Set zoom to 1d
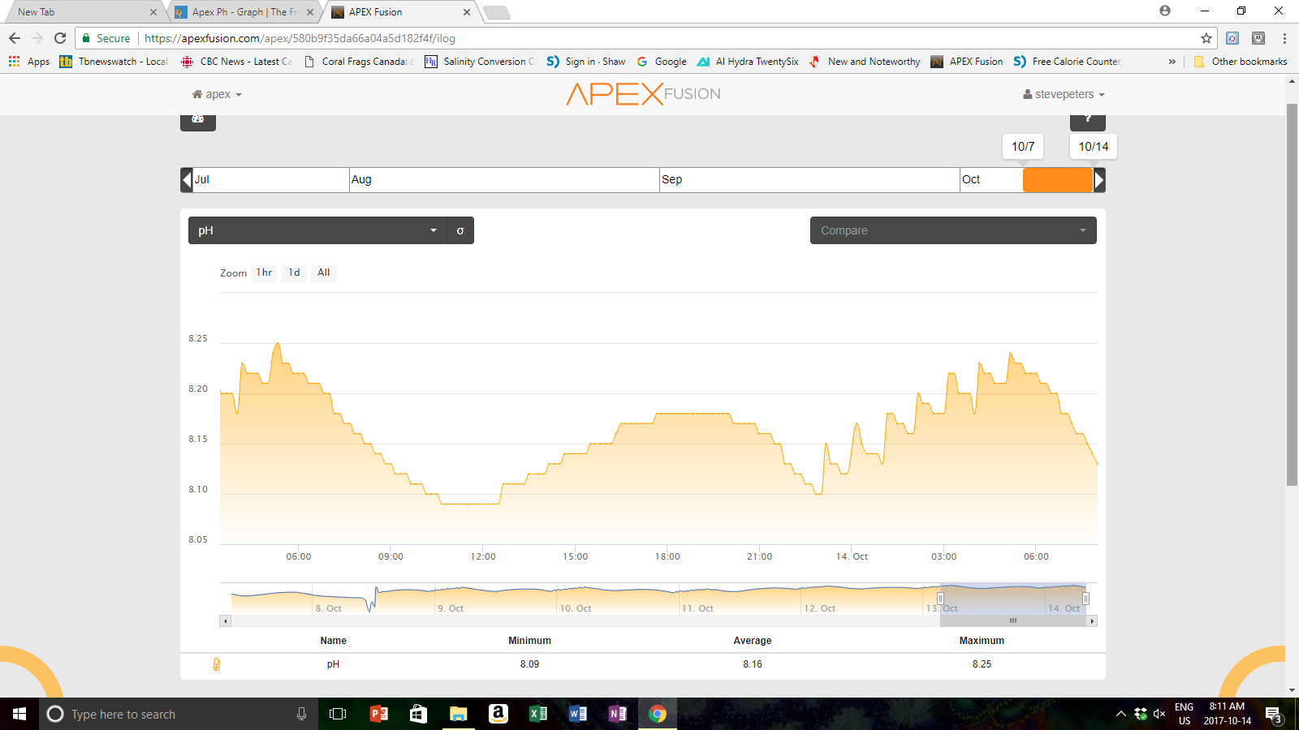Screen dimensions: 1299x730 click(294, 273)
